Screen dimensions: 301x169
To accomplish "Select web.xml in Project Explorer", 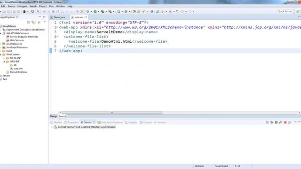I will coord(18,69).
